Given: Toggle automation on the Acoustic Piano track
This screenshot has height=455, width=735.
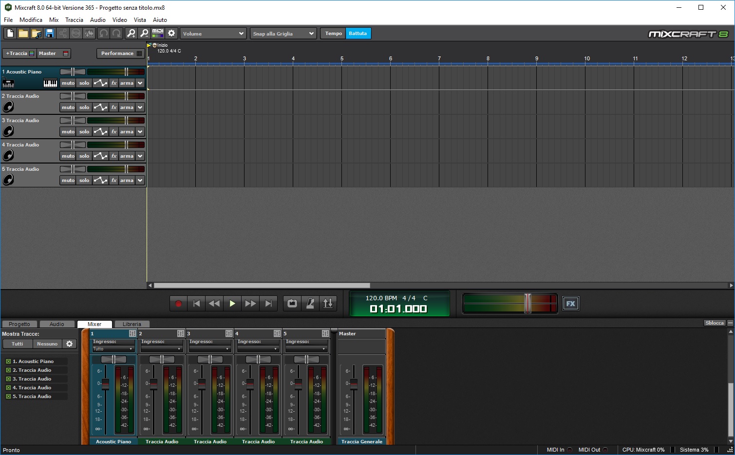Looking at the screenshot, I should (x=100, y=83).
